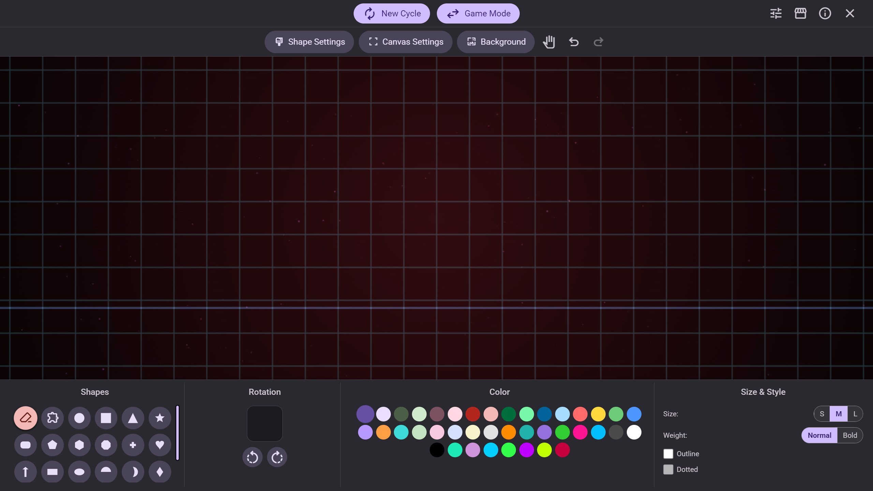Select the star shape
Image resolution: width=873 pixels, height=491 pixels.
point(159,418)
